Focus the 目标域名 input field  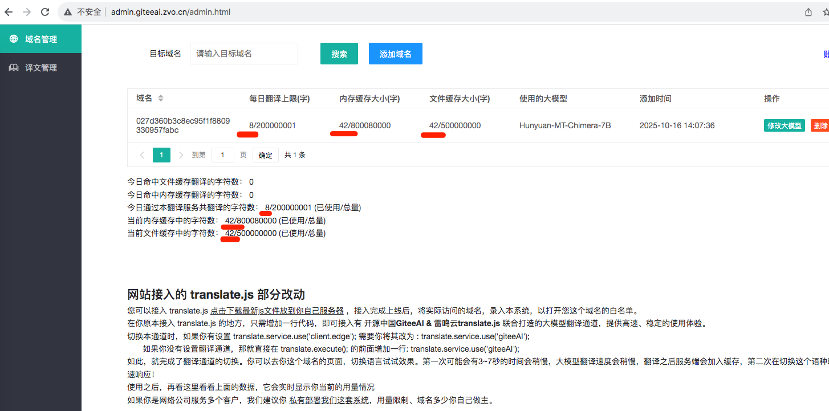[x=243, y=54]
